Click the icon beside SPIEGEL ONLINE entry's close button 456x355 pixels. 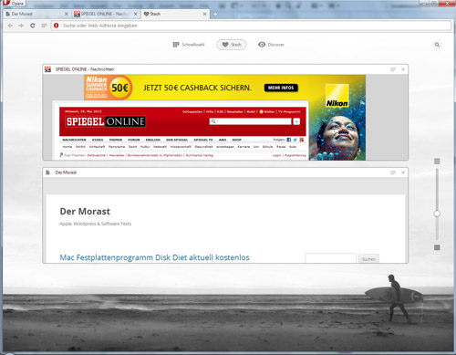(393, 69)
